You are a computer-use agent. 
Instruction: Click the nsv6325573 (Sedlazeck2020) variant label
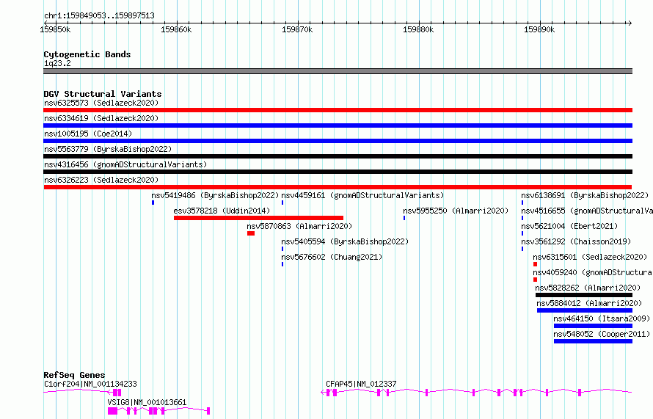tap(101, 103)
